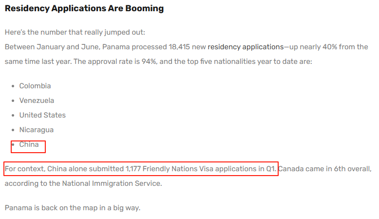Click the Residency Applications Are Booming heading

point(84,8)
